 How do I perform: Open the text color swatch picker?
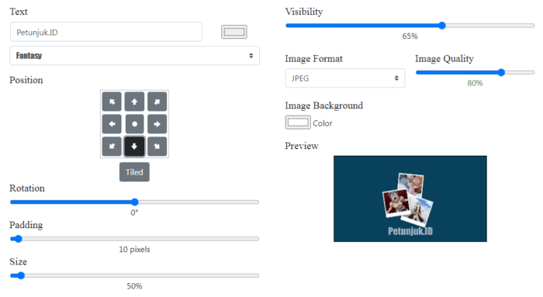(234, 32)
